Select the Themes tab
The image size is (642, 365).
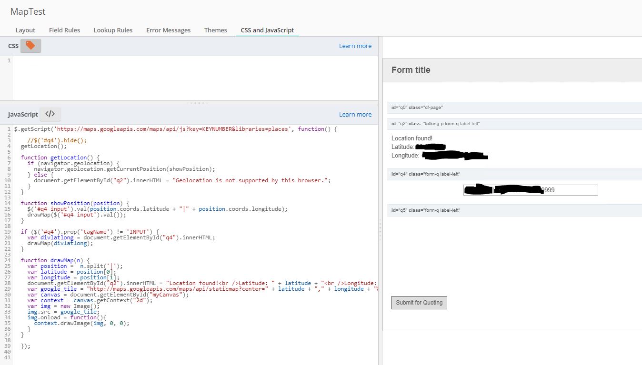215,30
